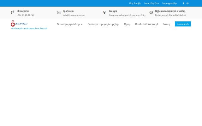Go to the Բուժանձնակազմ page
202x126 pixels.
point(146,24)
